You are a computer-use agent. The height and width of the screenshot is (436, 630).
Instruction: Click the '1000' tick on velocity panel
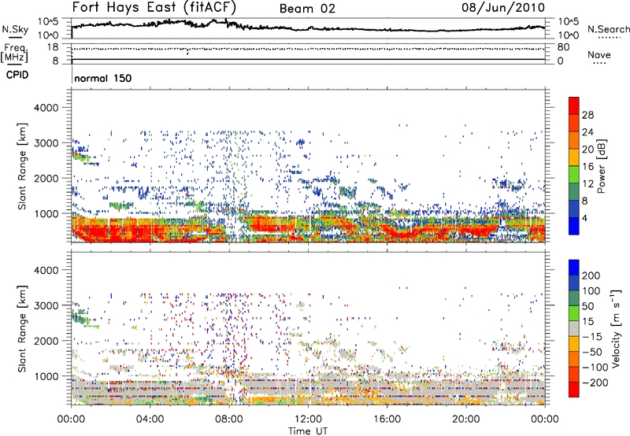(46, 376)
